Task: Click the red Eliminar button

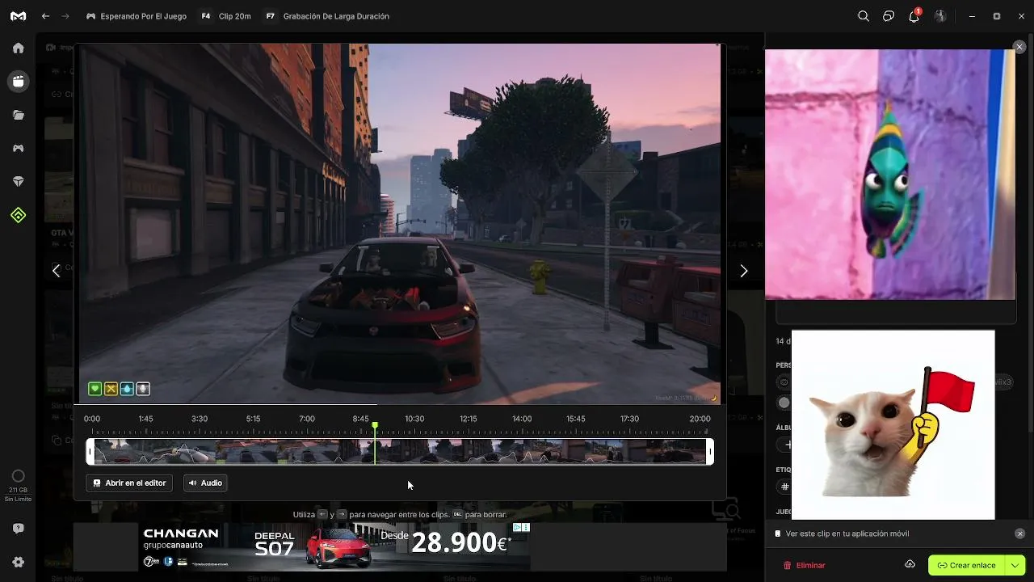Action: [x=805, y=565]
